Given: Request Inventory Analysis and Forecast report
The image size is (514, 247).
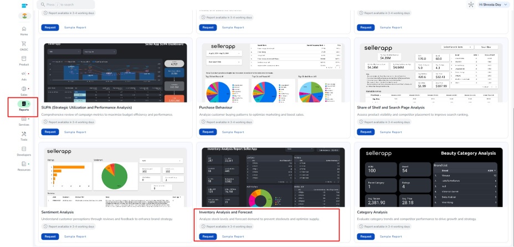Looking at the screenshot, I should (208, 236).
